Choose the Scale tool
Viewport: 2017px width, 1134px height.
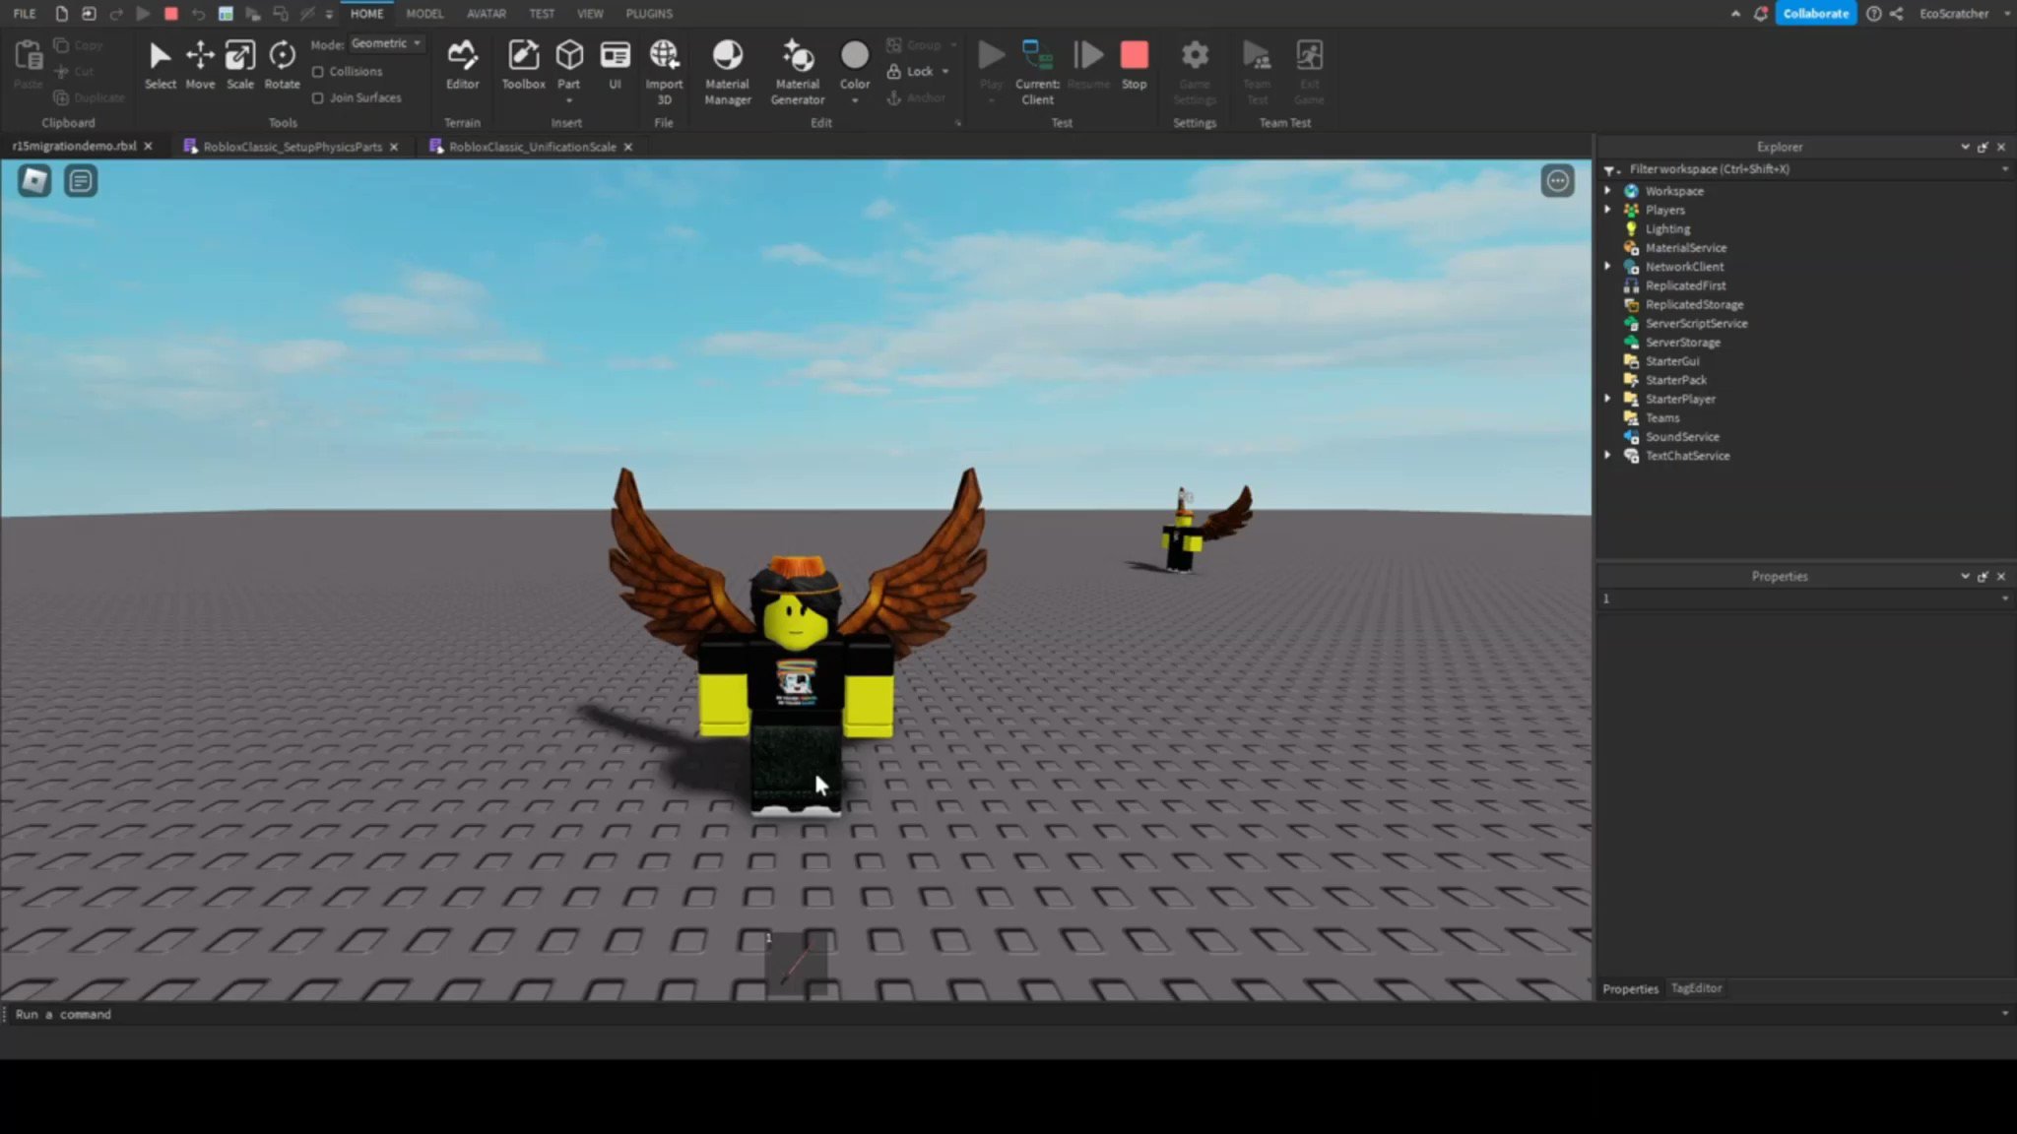click(x=240, y=65)
